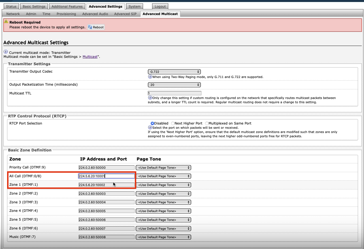Open the Additional Features tab
The image size is (364, 249).
(x=67, y=7)
